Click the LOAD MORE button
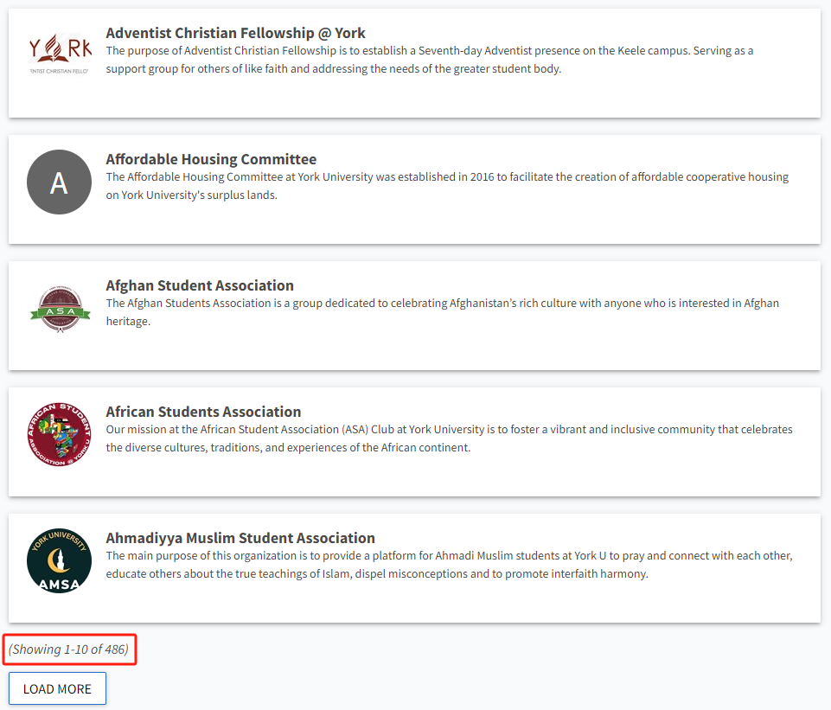 coord(57,688)
